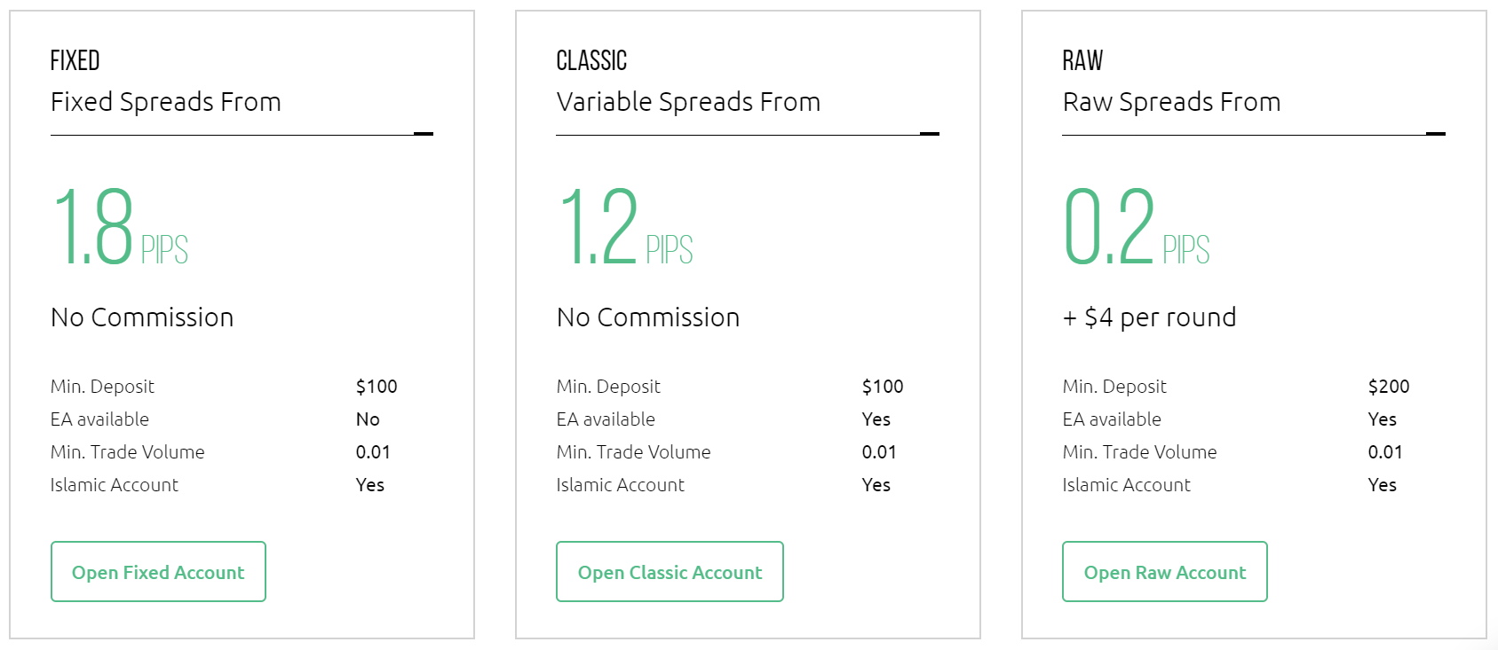
Task: Click "No Commission" in the Classic card
Action: coord(648,317)
